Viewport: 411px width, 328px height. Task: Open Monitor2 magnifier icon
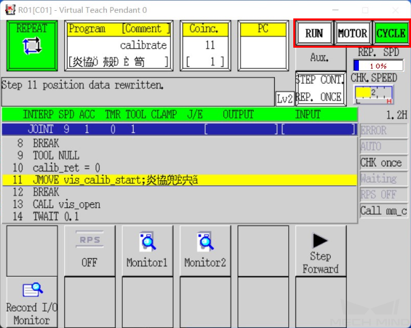click(205, 242)
